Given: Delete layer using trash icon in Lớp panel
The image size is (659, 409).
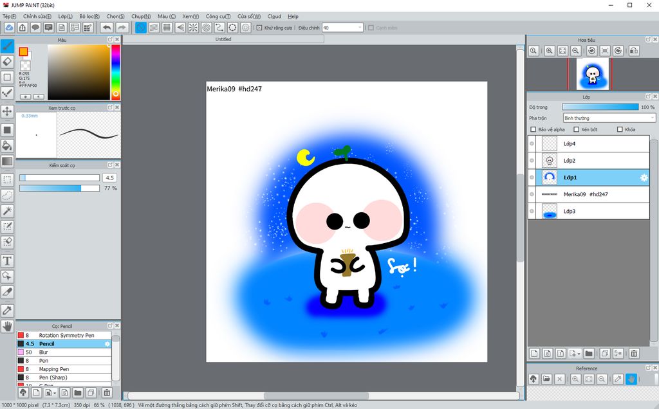Looking at the screenshot, I should pyautogui.click(x=634, y=353).
